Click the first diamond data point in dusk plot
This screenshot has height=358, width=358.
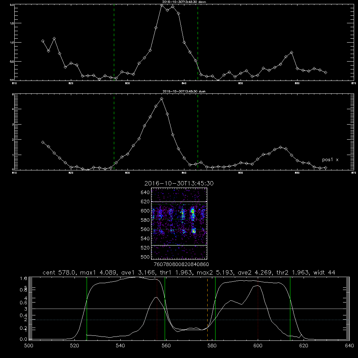tap(43, 142)
